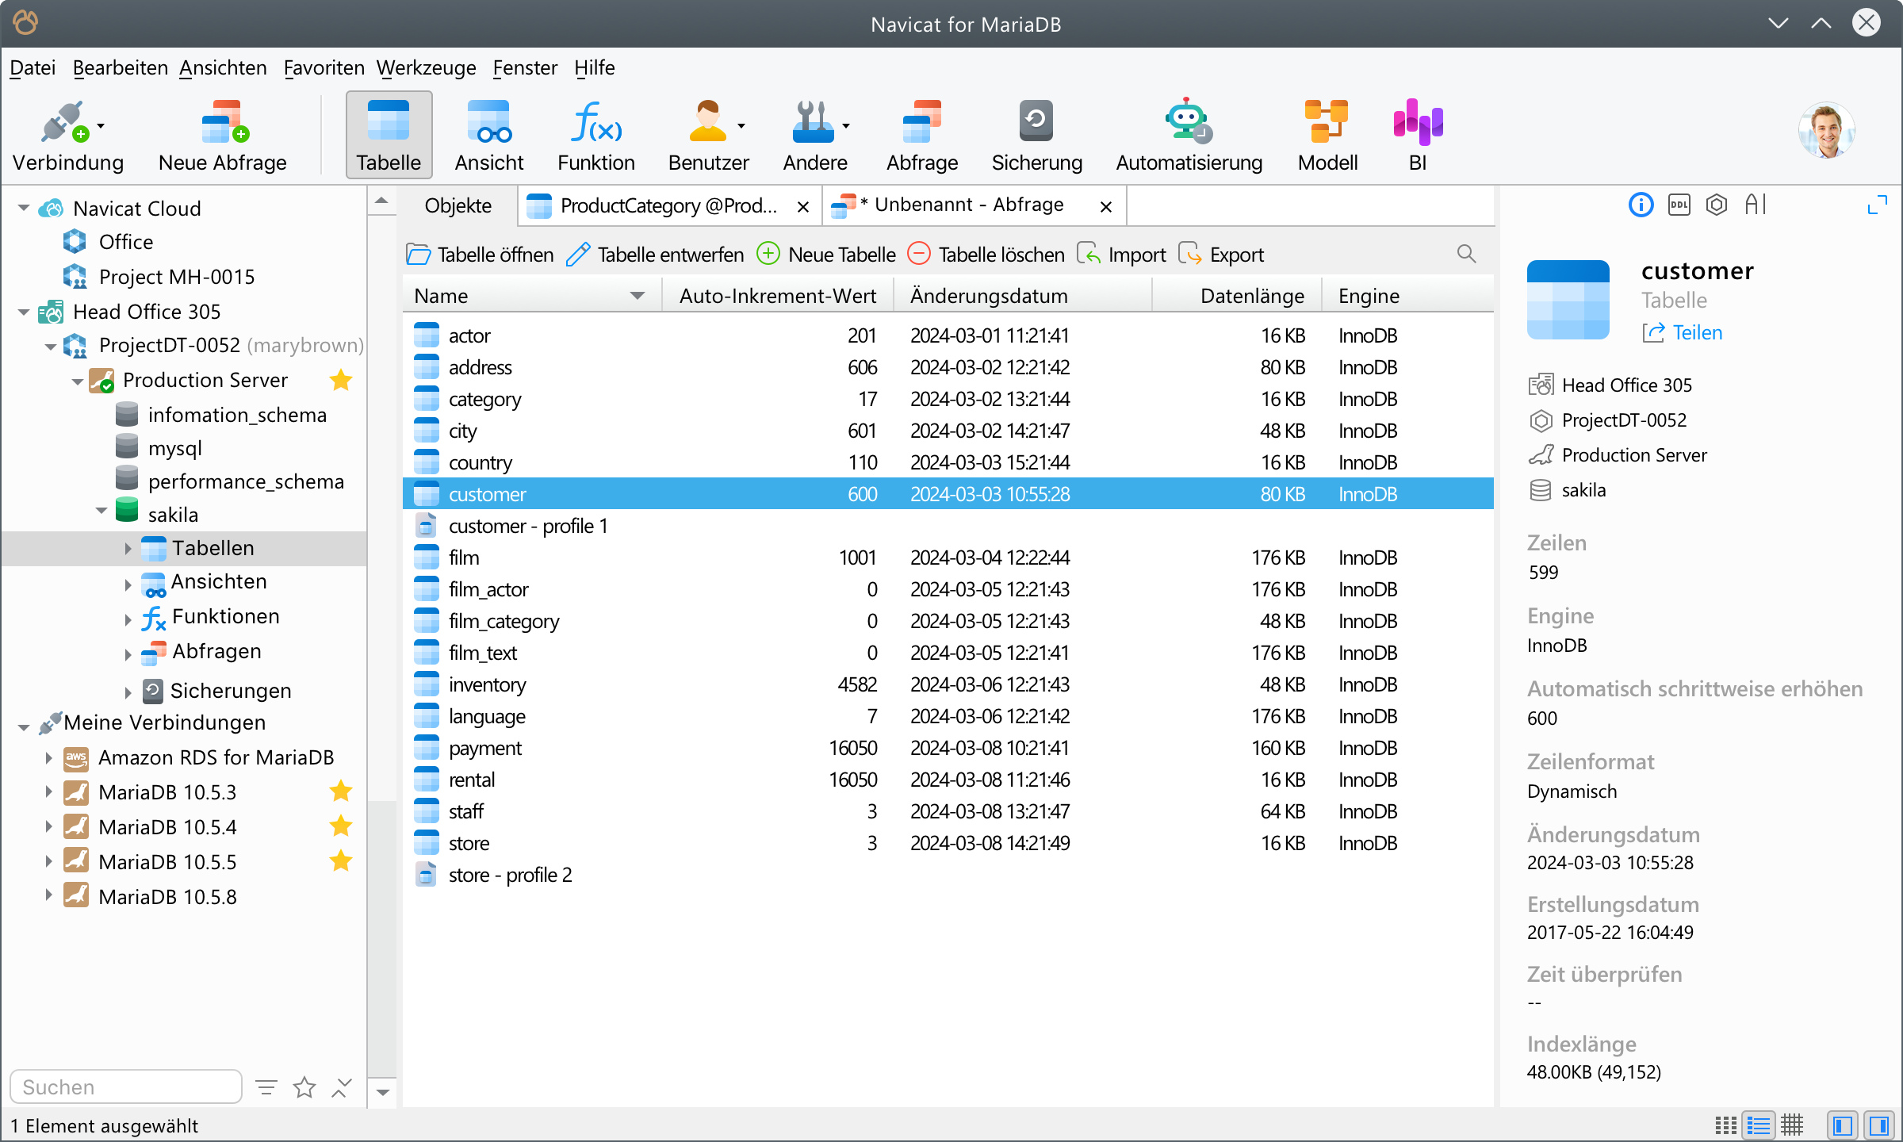Click the search magnifier in object toolbar
The width and height of the screenshot is (1903, 1142).
[1466, 254]
